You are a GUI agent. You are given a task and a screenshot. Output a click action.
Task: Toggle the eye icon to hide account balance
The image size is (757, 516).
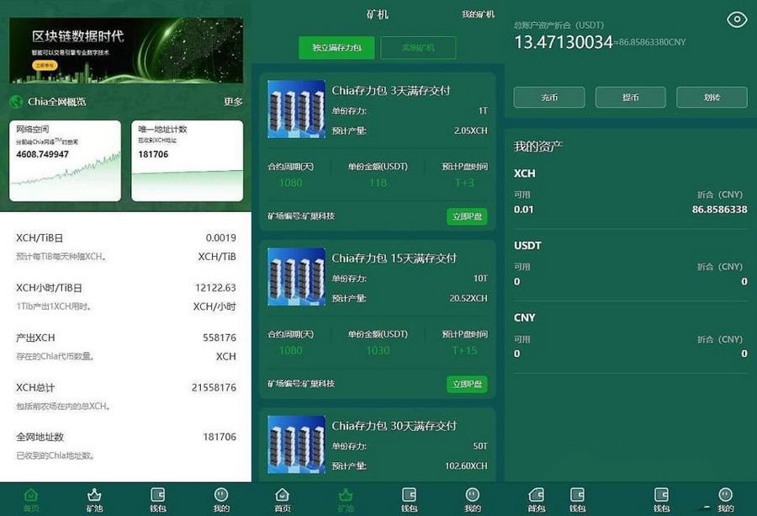click(736, 19)
